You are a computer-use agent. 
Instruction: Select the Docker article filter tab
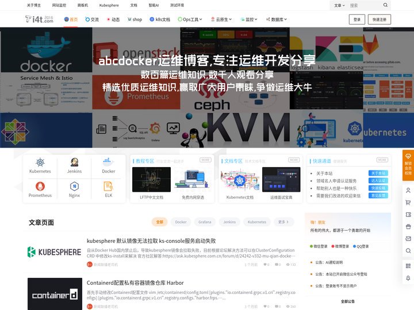click(181, 222)
